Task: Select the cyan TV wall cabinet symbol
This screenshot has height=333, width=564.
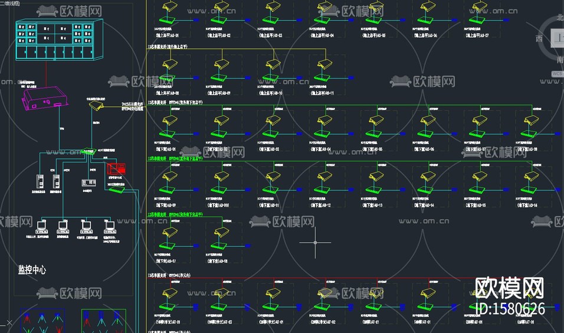Action: tap(60, 39)
